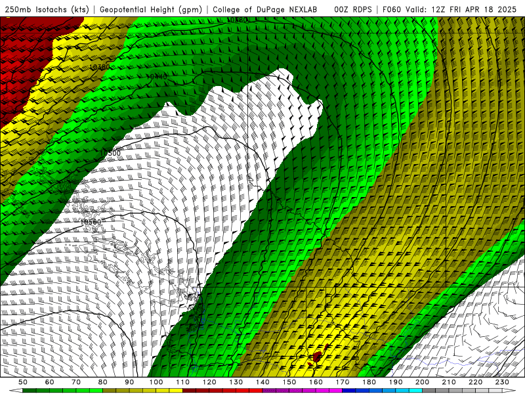Click the 'College of DuPage NEXLAB' label
Screen dimensions: 525x394
click(x=265, y=10)
